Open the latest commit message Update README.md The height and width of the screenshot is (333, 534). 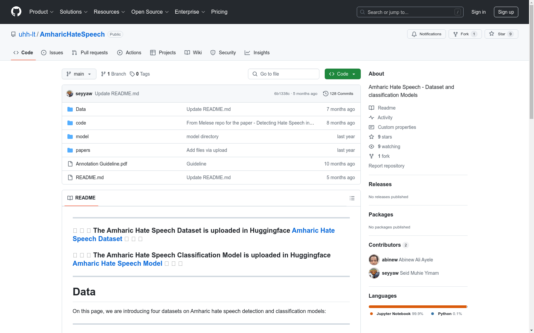coord(117,94)
